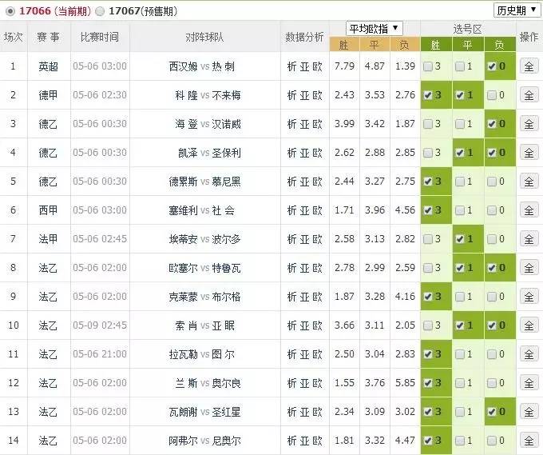Image resolution: width=543 pixels, height=455 pixels.
Task: Open 析 link for 拉瓦勒 vs 图尔
Action: [291, 354]
